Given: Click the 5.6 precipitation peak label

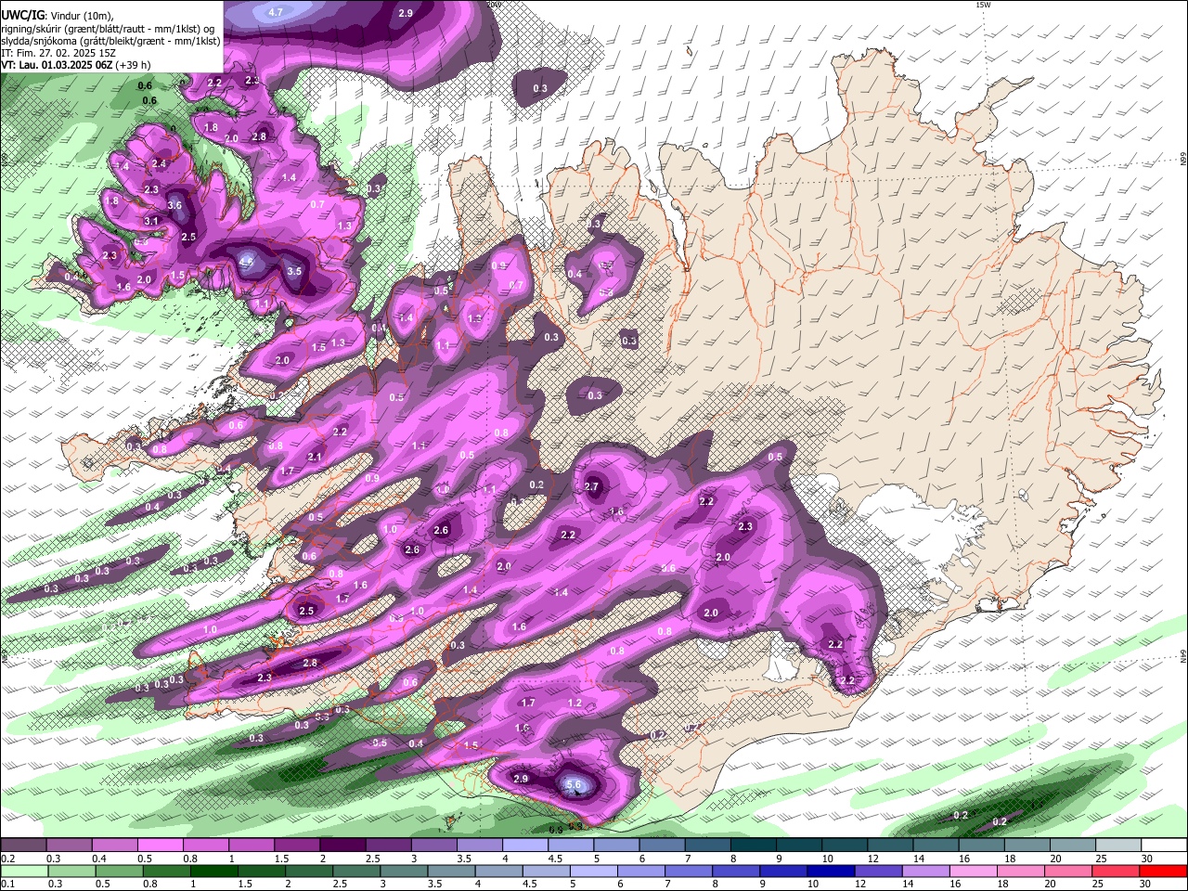Looking at the screenshot, I should pos(574,784).
